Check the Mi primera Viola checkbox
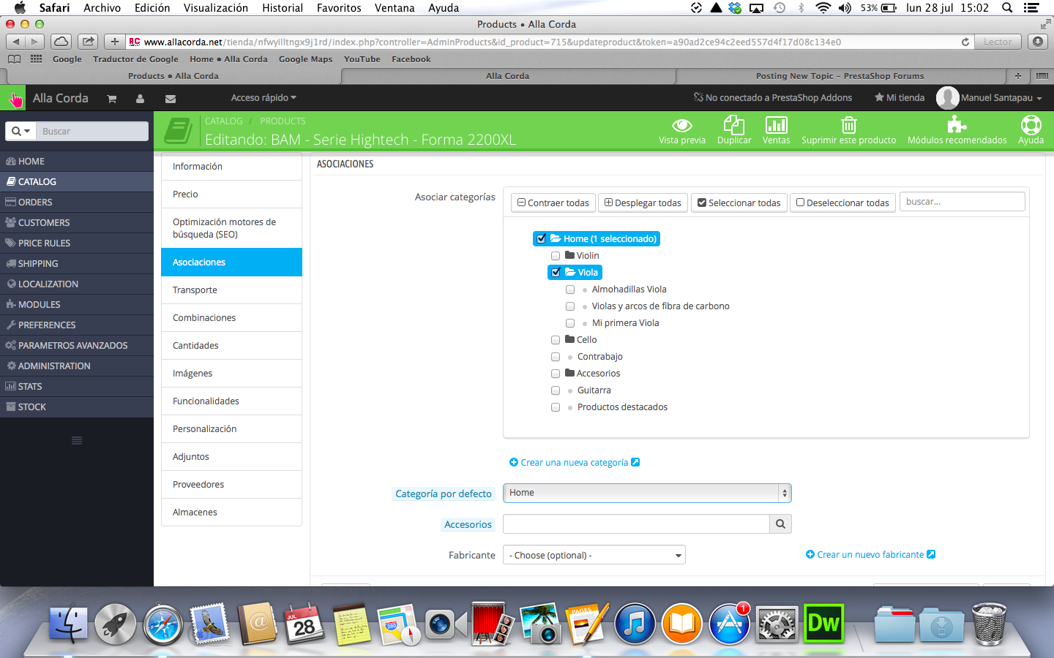 [x=570, y=323]
